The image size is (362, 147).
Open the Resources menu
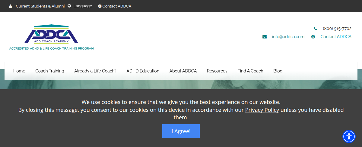(x=217, y=71)
